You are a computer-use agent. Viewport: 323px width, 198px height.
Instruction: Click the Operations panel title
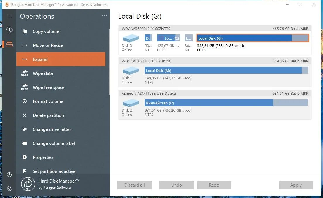[x=37, y=16]
